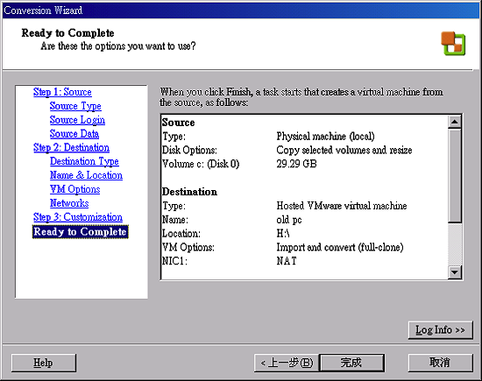Expand Log Info >> panel
The width and height of the screenshot is (482, 381).
[x=441, y=330]
